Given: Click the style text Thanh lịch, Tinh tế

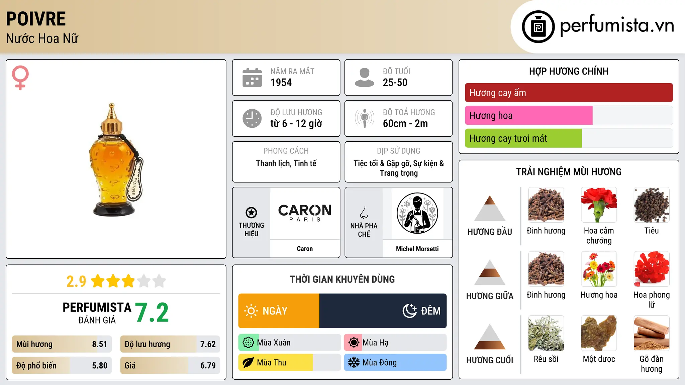Looking at the screenshot, I should pyautogui.click(x=286, y=163).
